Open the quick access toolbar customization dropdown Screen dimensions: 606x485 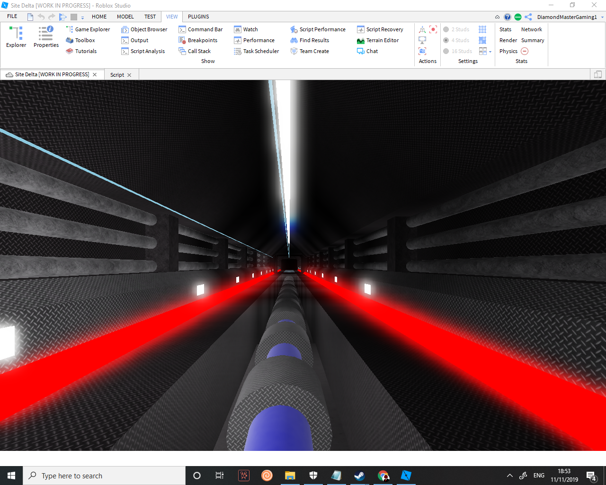coord(82,18)
